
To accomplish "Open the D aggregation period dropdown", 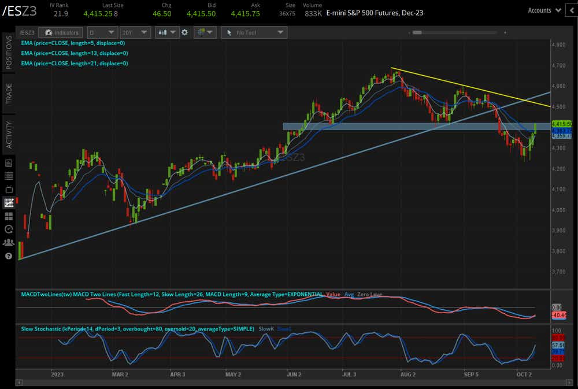I will click(102, 33).
